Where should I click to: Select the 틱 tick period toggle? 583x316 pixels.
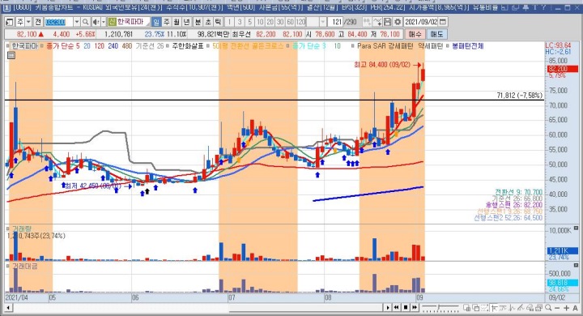(219, 22)
